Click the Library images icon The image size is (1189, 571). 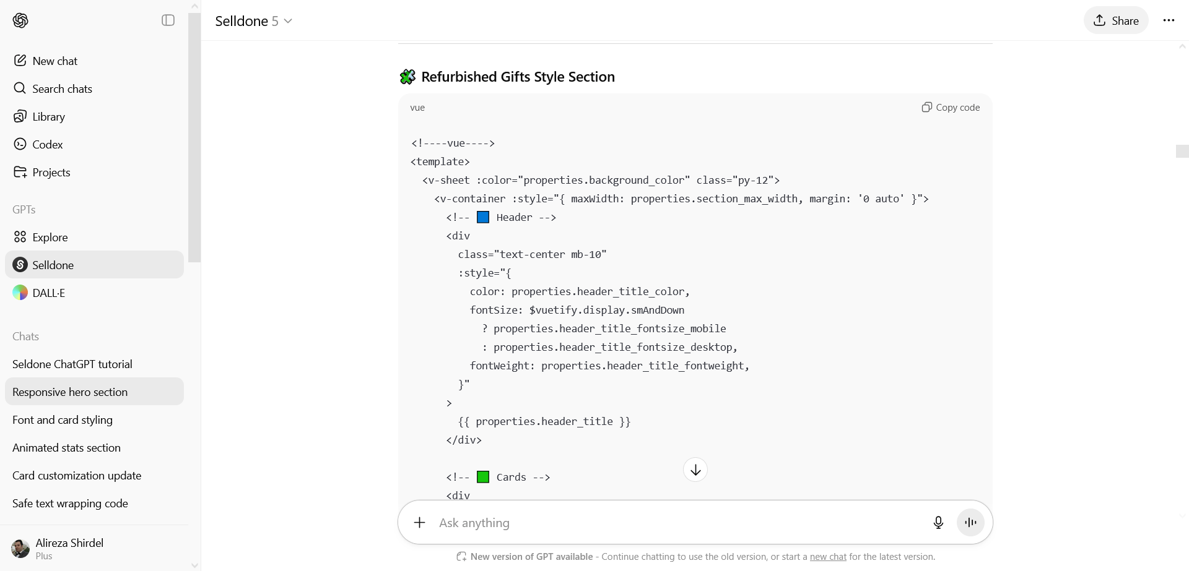tap(20, 116)
